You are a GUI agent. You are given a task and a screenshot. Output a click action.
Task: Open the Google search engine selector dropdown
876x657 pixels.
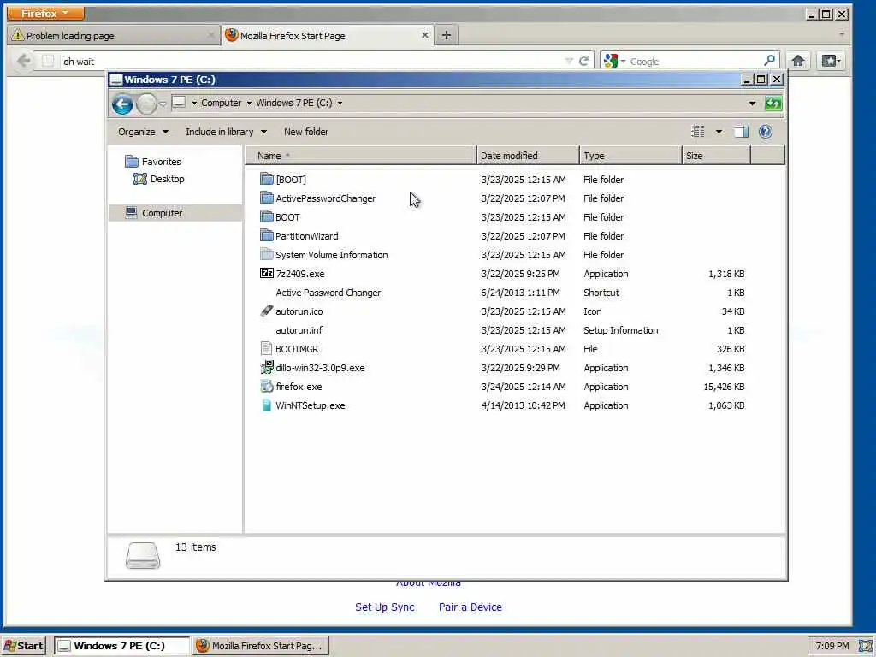tap(614, 61)
